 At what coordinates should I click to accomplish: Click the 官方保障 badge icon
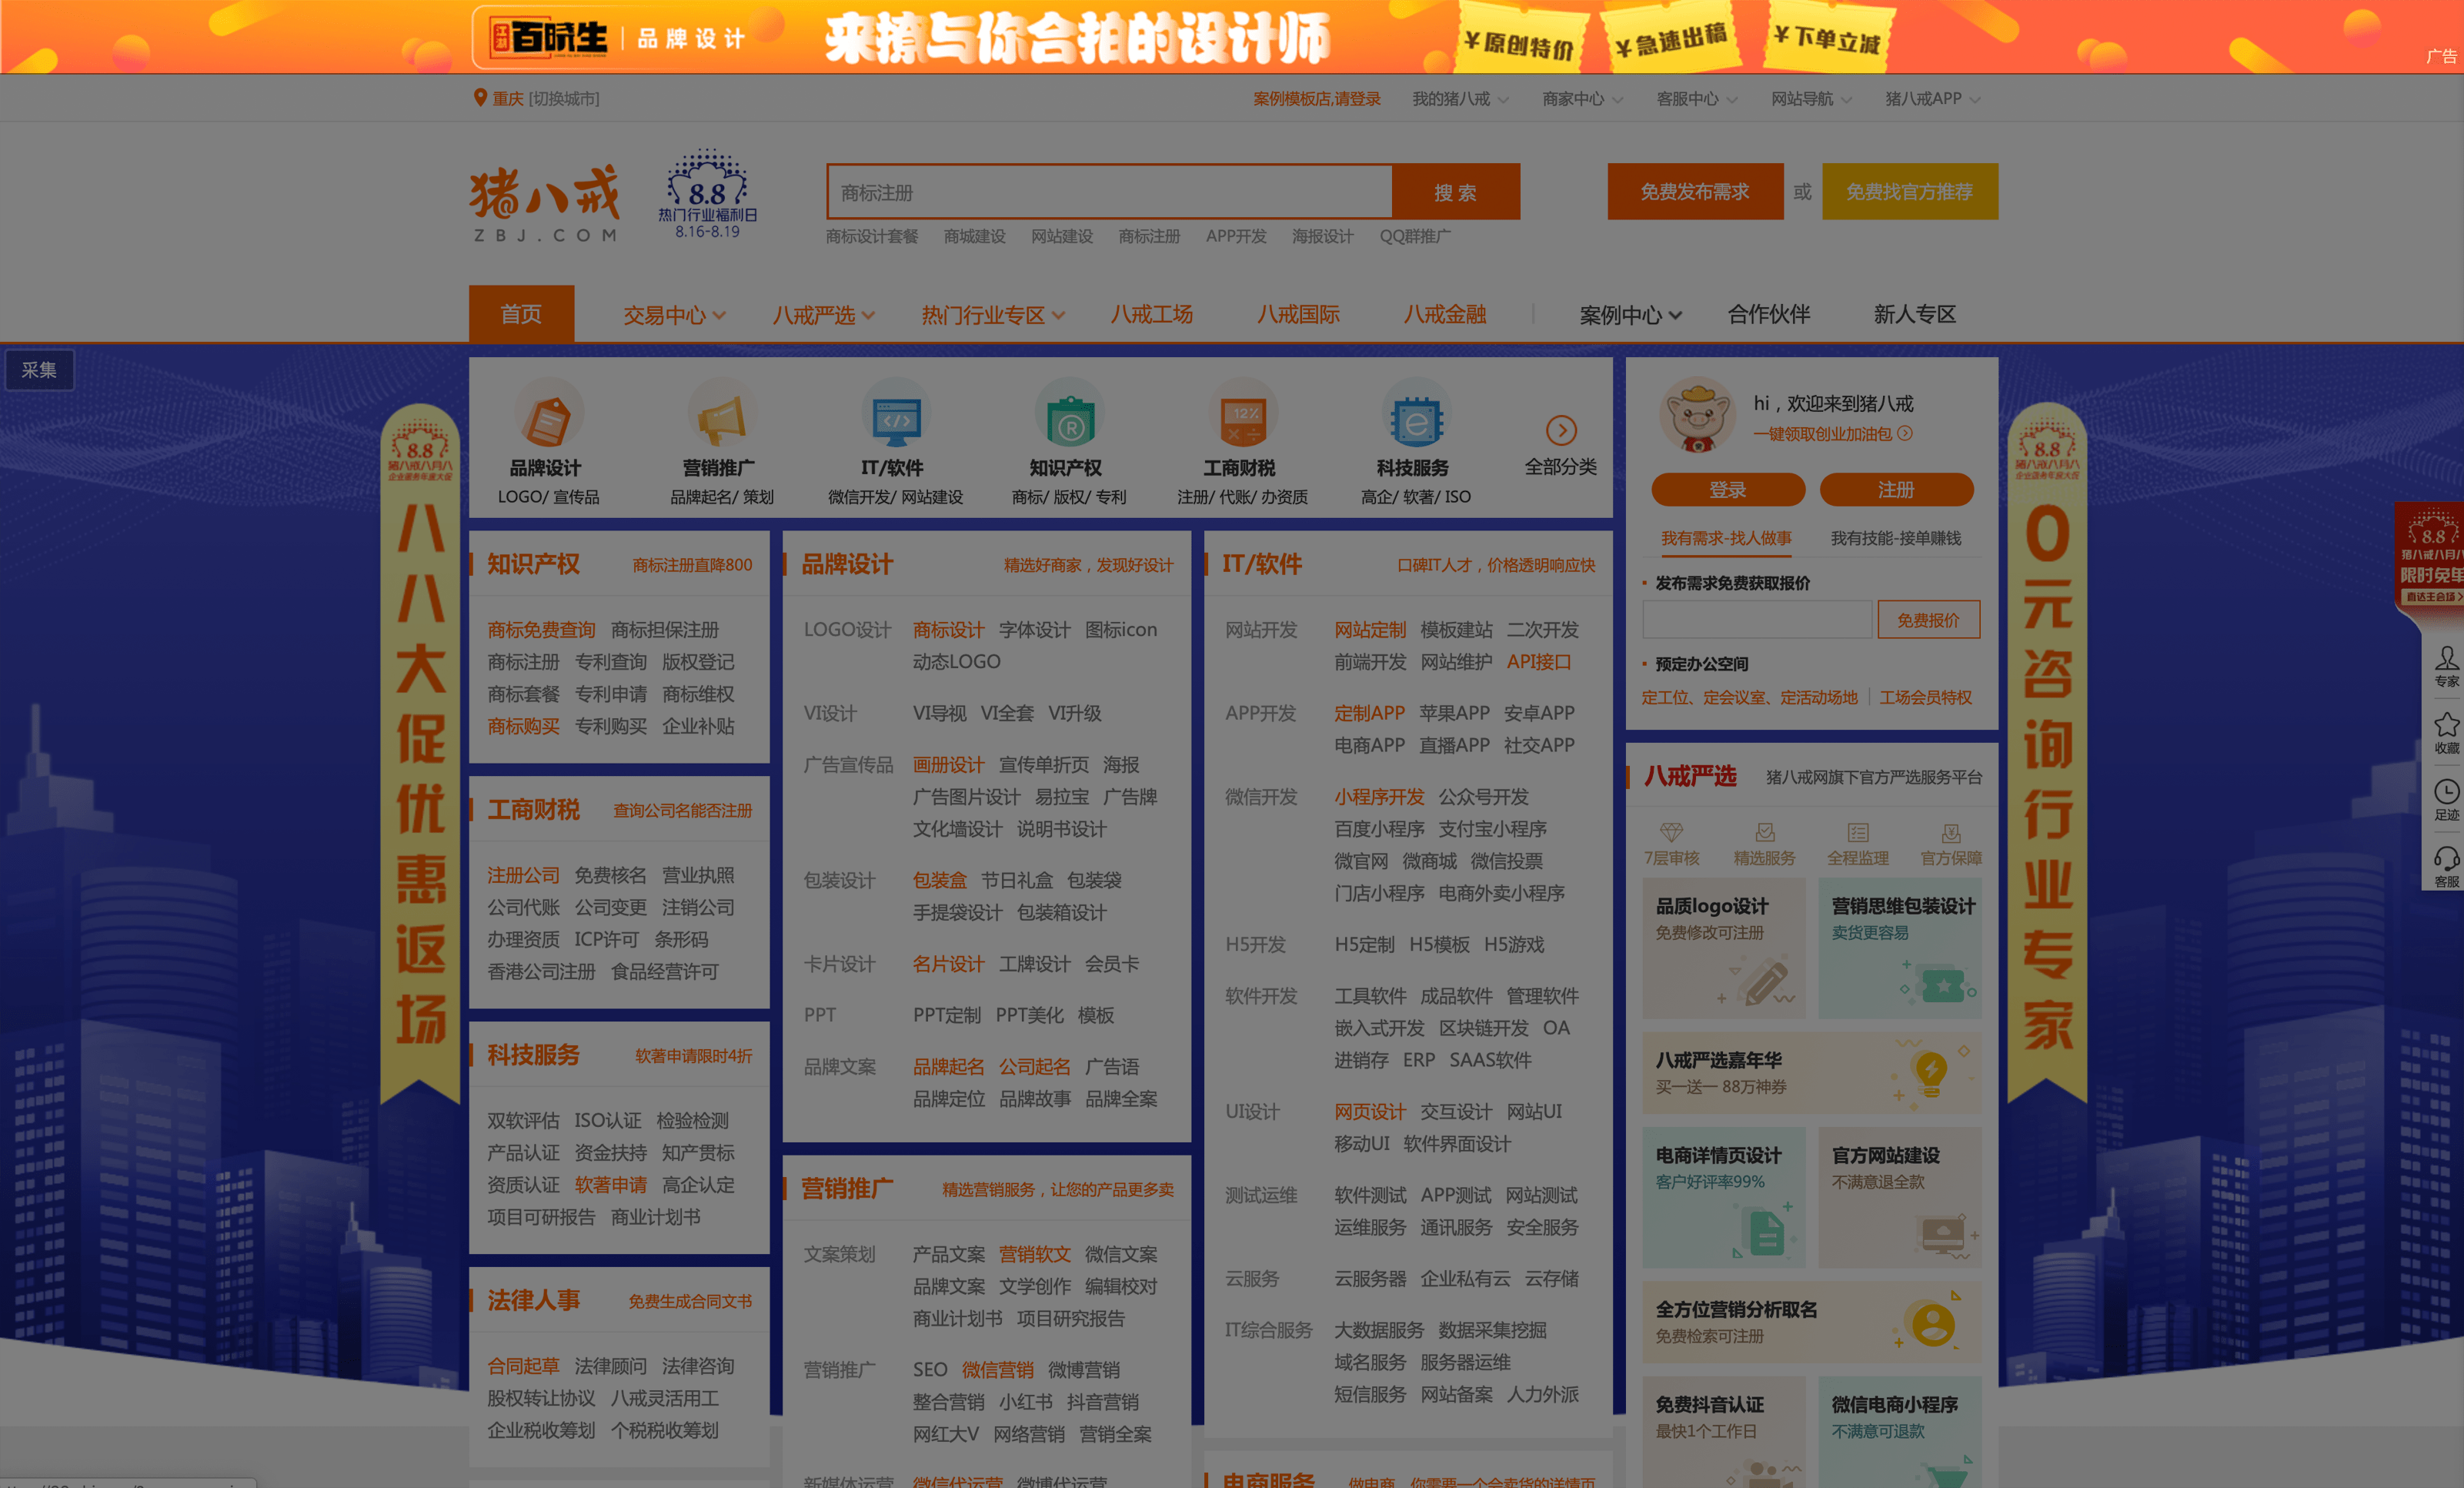1951,833
